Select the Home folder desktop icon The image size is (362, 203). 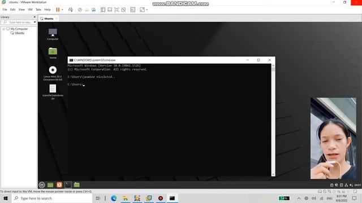click(53, 53)
